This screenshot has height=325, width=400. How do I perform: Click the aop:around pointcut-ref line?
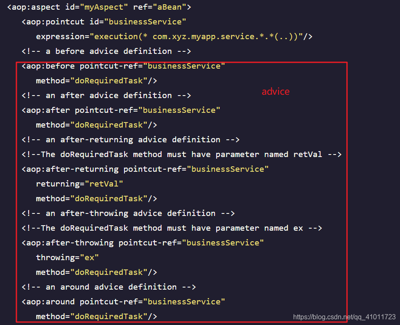coord(123,302)
